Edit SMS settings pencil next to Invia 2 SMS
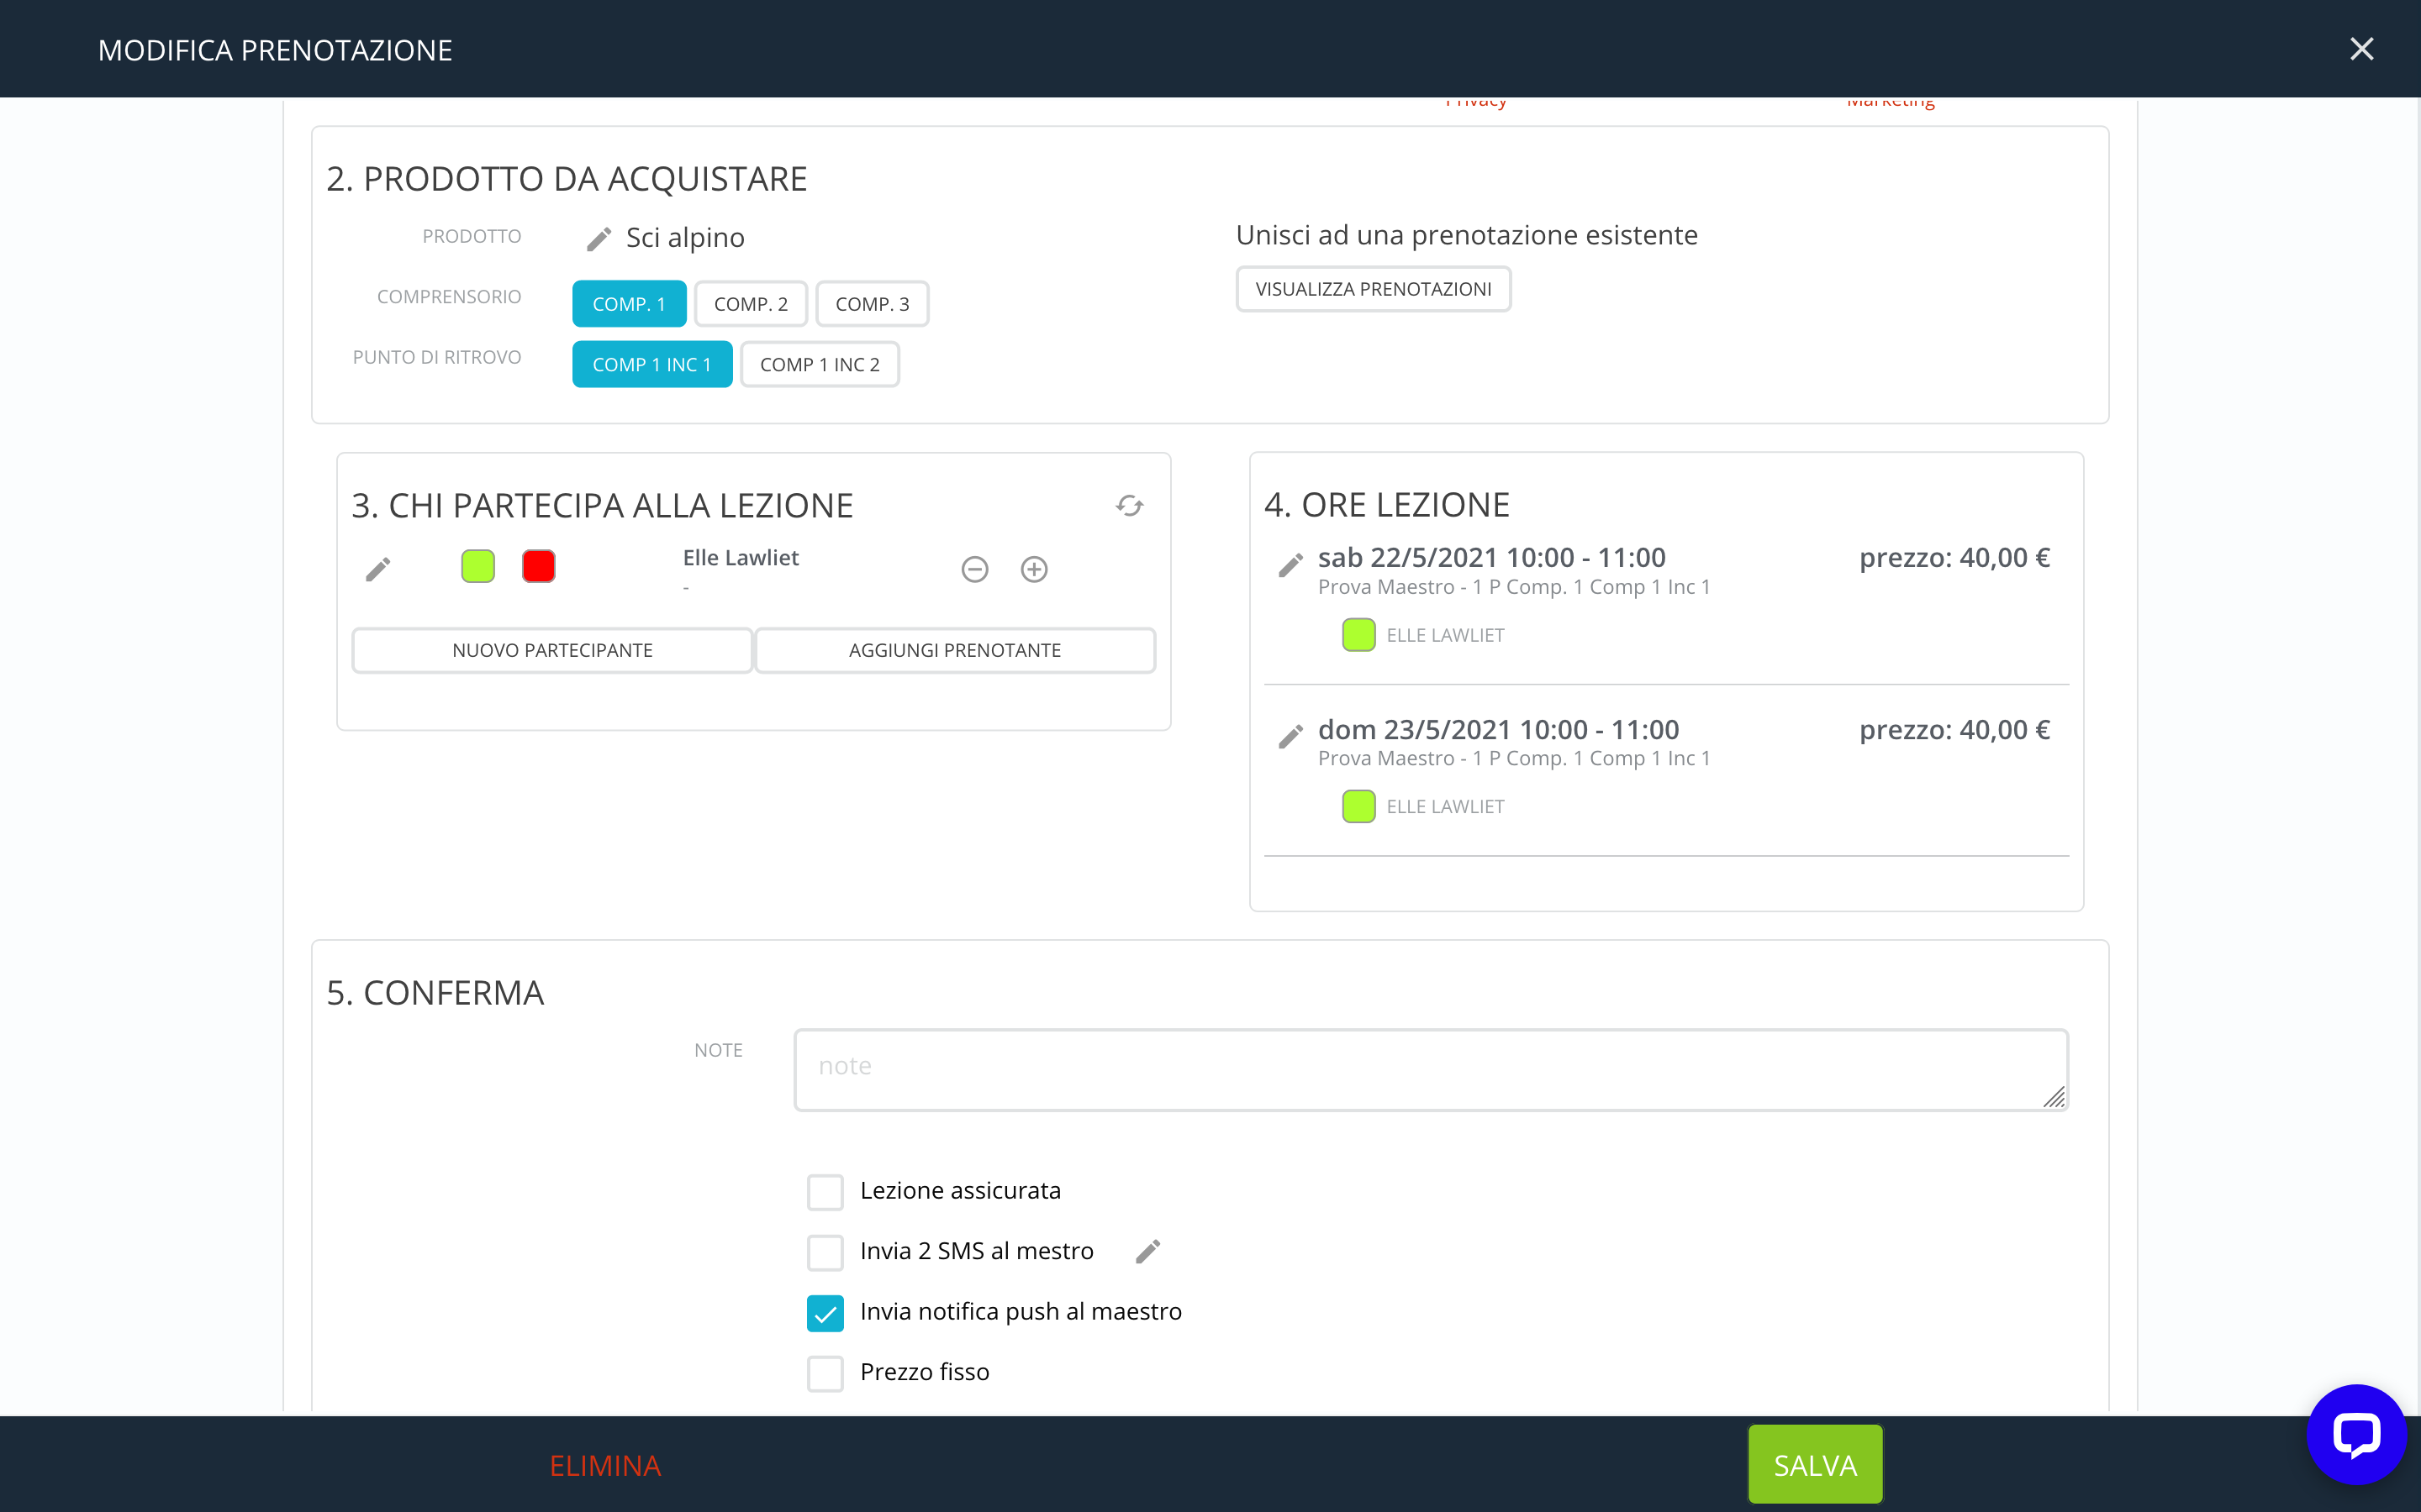The width and height of the screenshot is (2421, 1512). tap(1147, 1251)
